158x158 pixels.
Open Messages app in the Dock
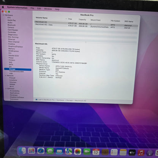coord(50,151)
